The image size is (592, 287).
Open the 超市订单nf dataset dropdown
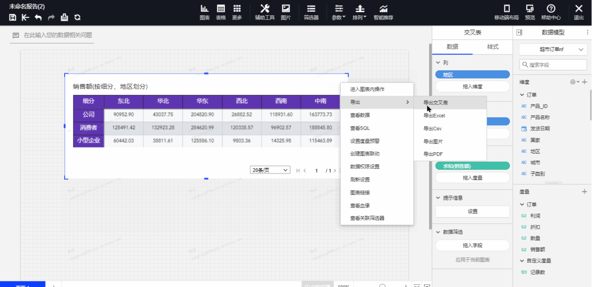point(553,50)
